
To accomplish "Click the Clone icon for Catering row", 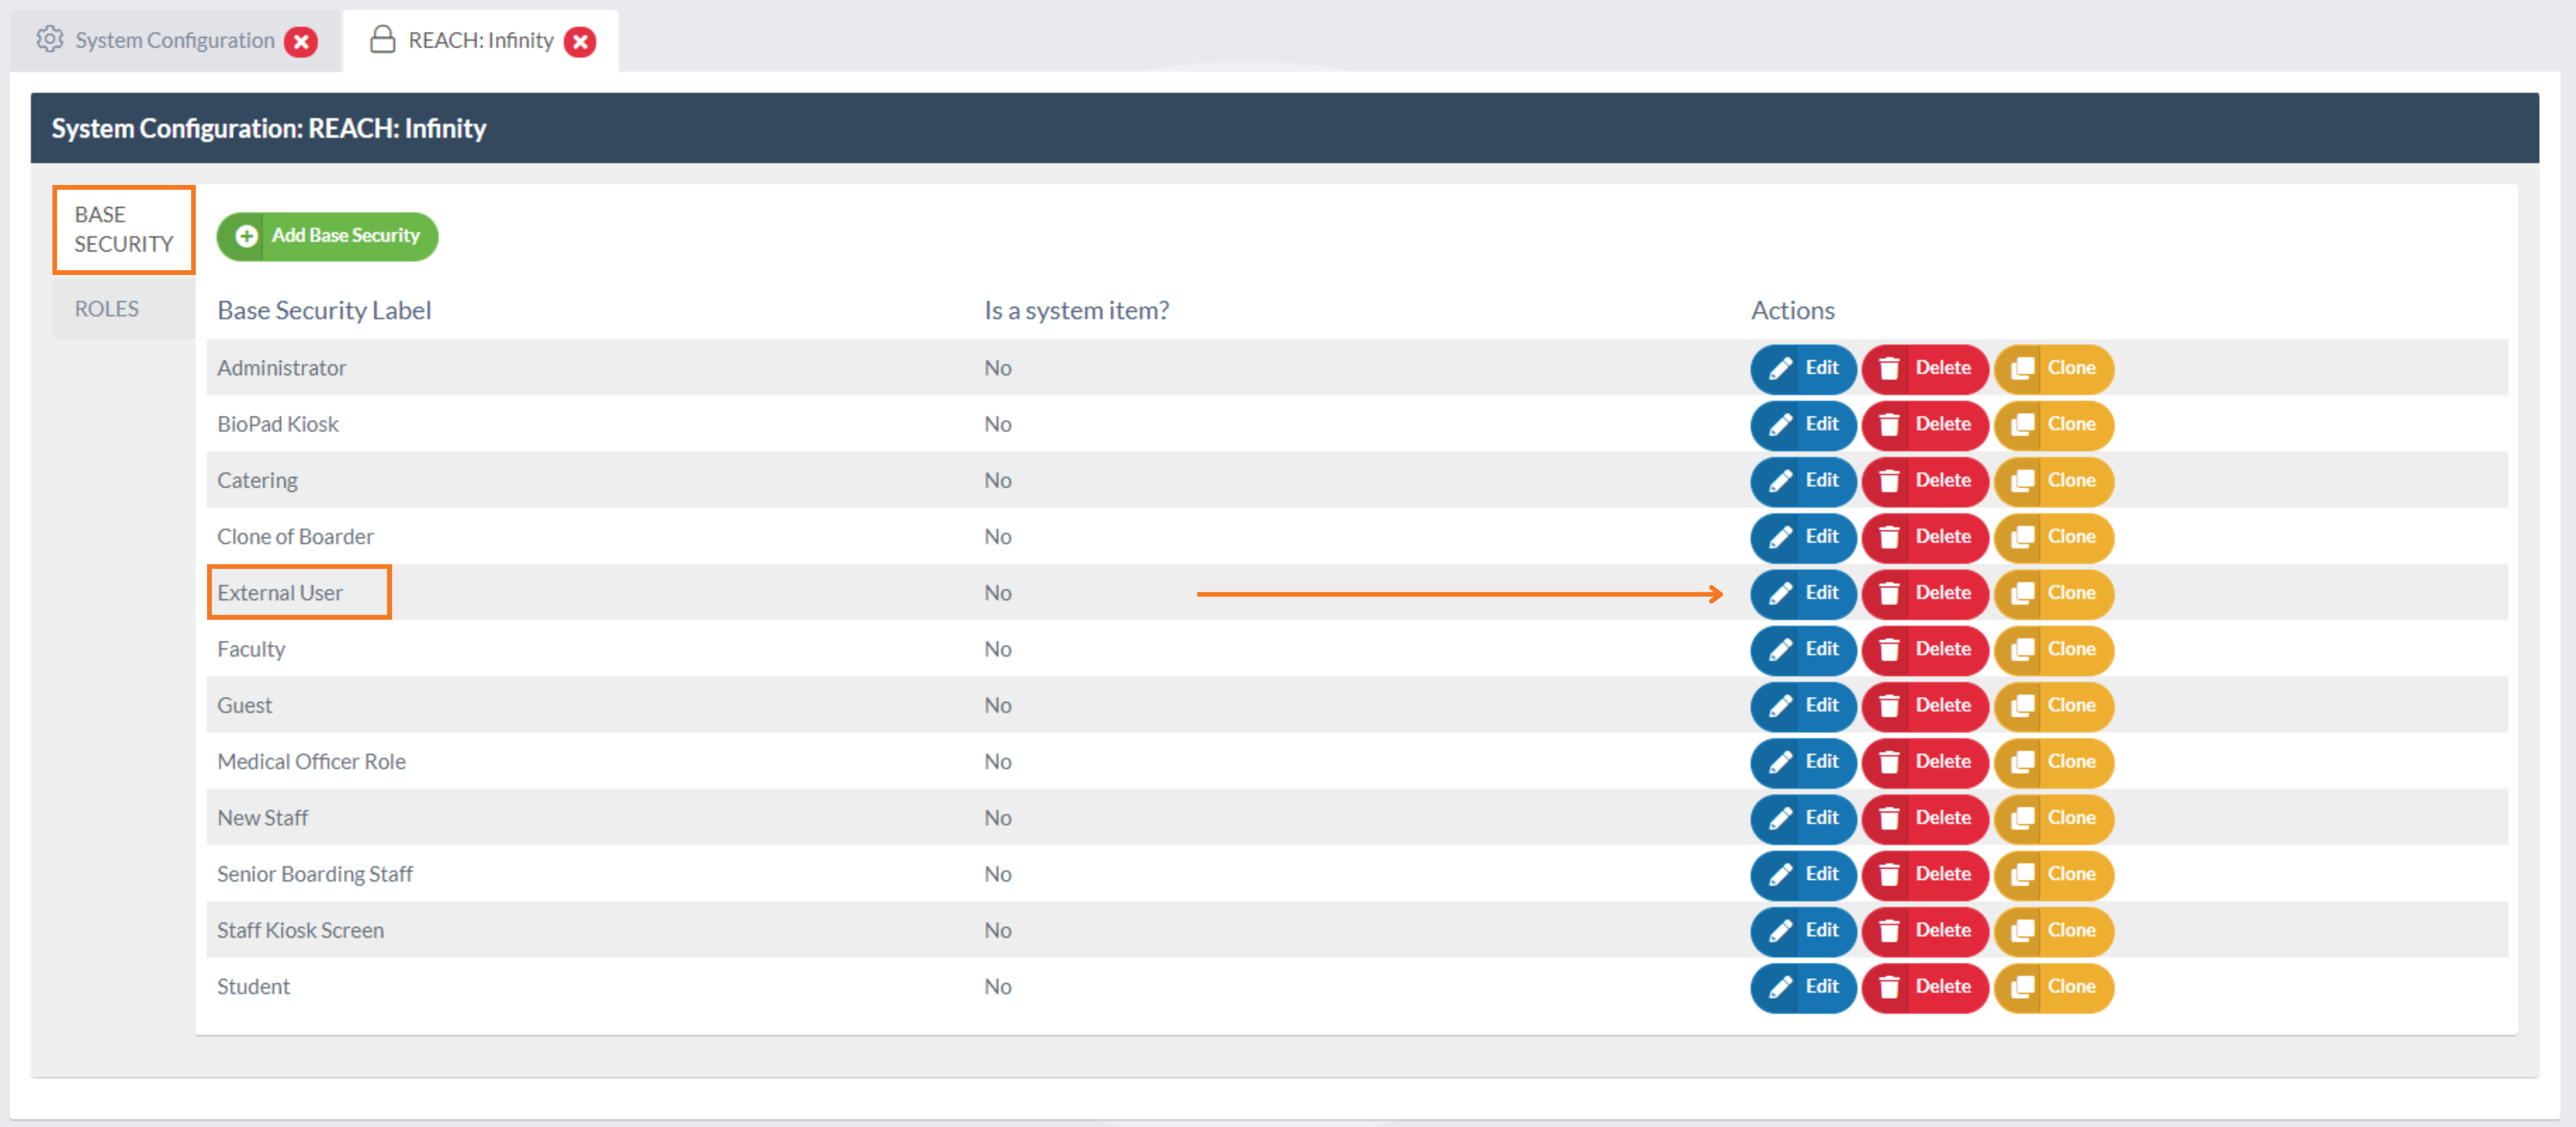I will tap(2022, 481).
